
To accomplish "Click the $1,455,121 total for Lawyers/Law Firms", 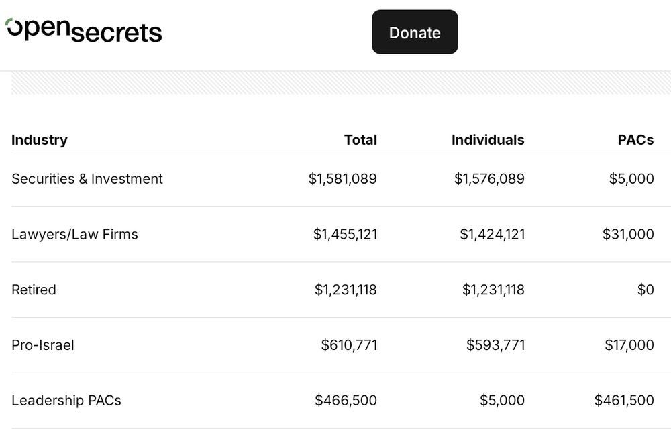I will (345, 235).
